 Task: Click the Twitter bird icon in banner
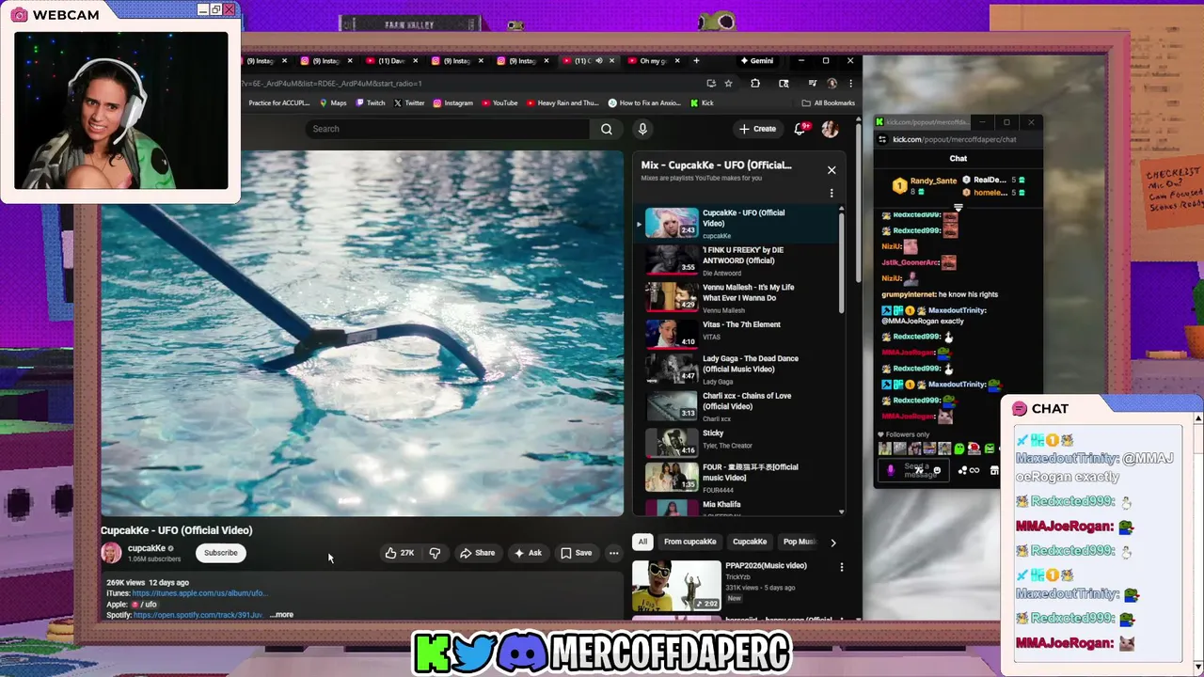(476, 652)
